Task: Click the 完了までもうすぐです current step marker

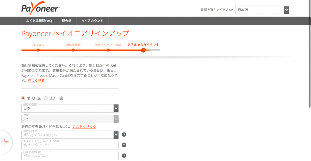Action: tap(143, 50)
